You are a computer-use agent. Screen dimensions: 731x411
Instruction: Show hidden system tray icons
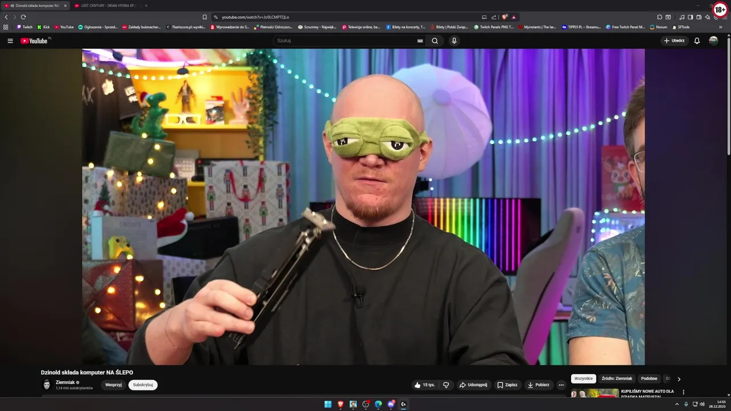[x=677, y=404]
